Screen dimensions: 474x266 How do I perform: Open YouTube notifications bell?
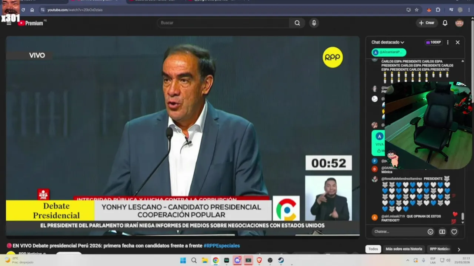point(445,23)
